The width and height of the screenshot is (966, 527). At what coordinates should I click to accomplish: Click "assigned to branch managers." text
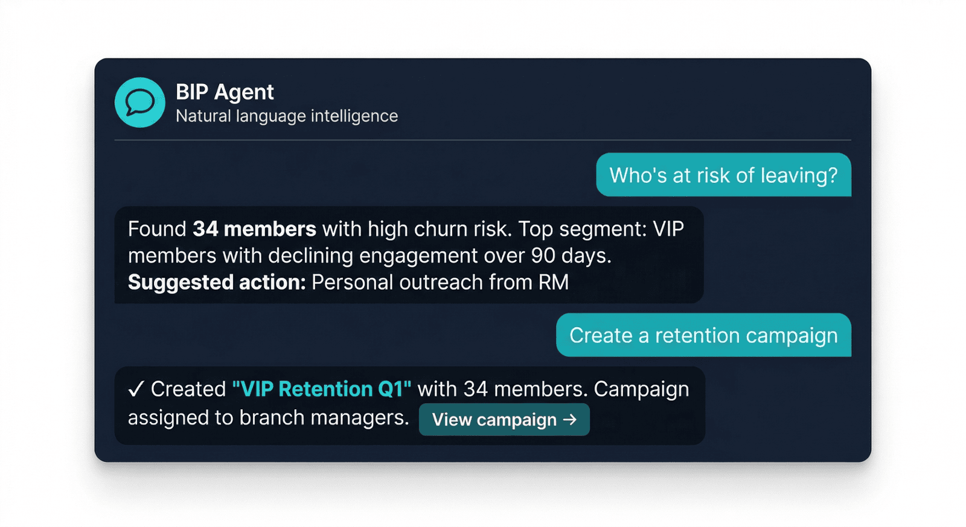click(x=268, y=418)
